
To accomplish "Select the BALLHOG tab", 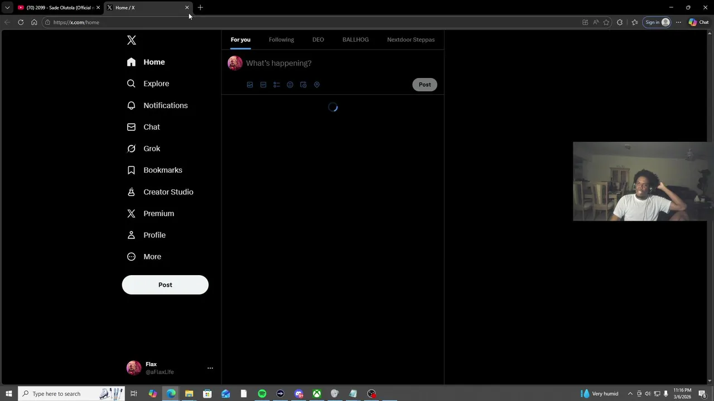I will [x=355, y=40].
